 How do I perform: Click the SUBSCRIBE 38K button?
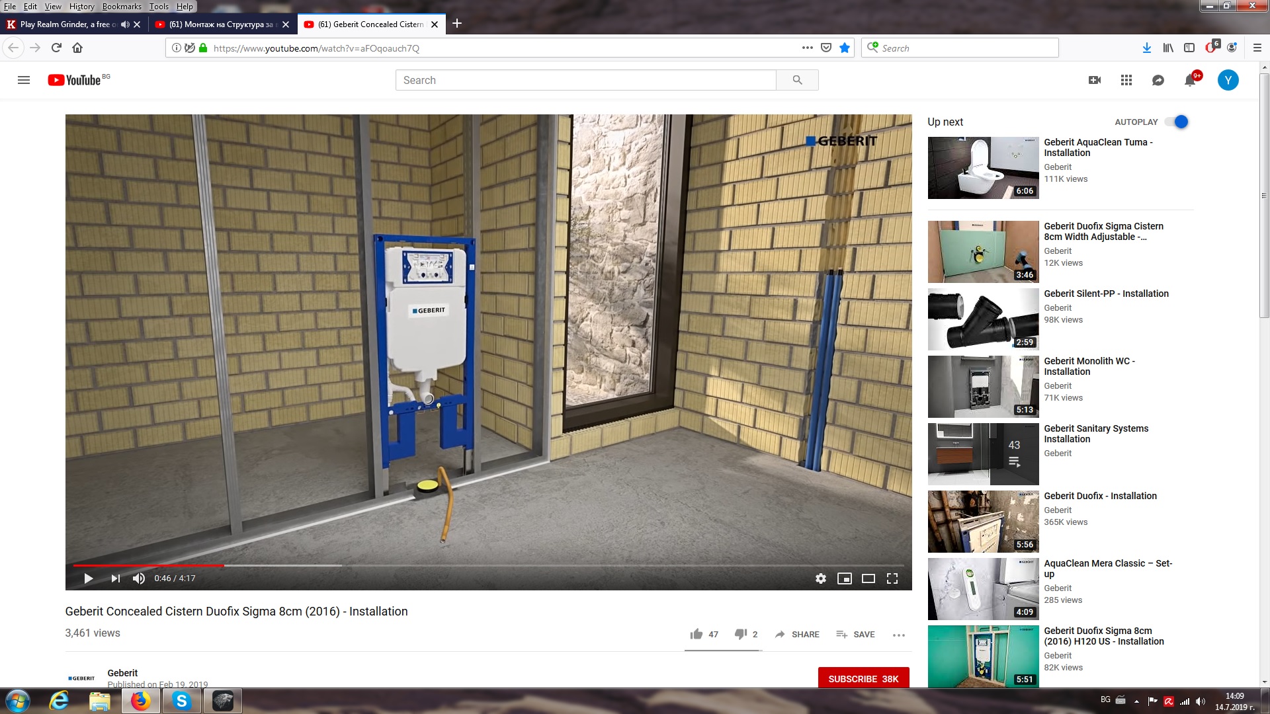[863, 679]
